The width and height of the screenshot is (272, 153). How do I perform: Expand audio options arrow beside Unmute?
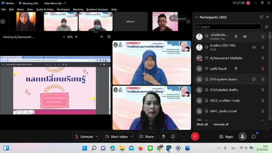(97, 137)
